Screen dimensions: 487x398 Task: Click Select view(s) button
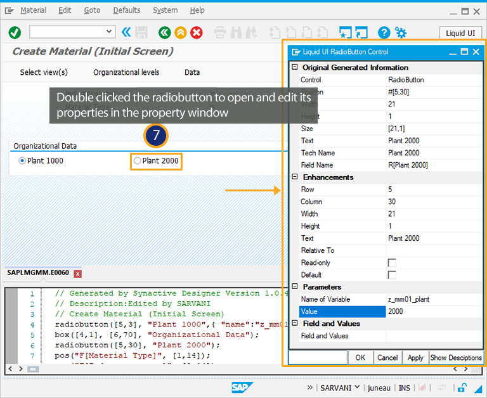pyautogui.click(x=44, y=72)
